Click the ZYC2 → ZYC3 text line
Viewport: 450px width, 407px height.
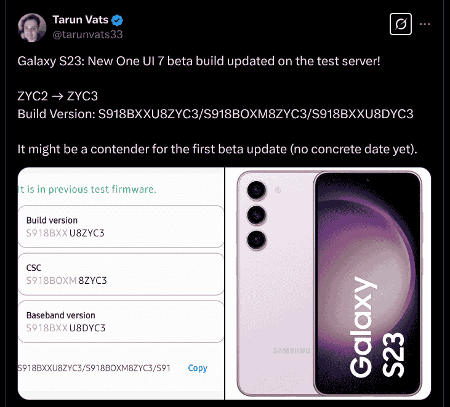click(58, 96)
